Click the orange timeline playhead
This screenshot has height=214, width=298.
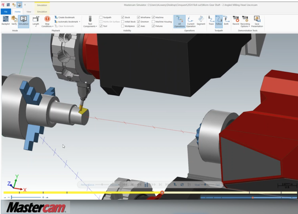pyautogui.click(x=162, y=193)
